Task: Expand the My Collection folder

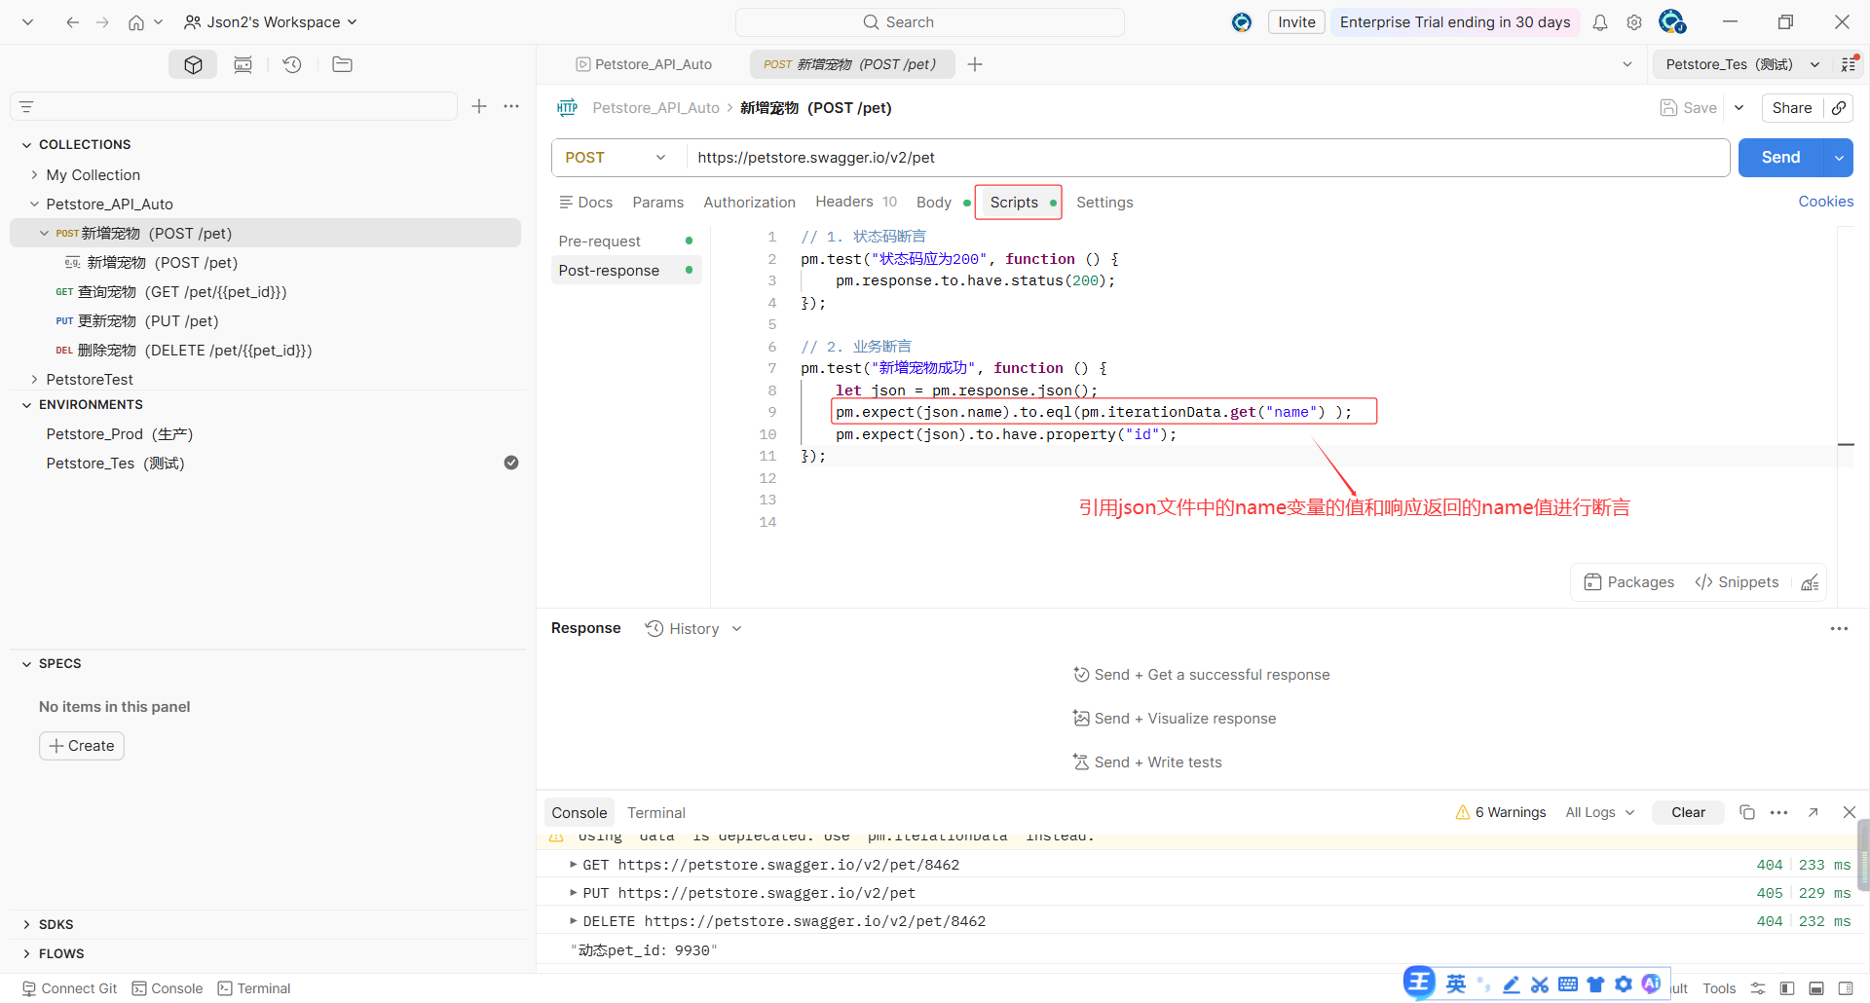Action: pos(35,175)
